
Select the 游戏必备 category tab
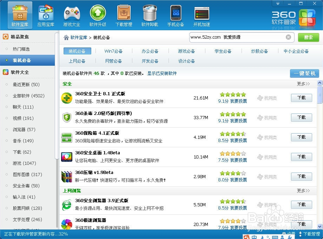[186, 51]
